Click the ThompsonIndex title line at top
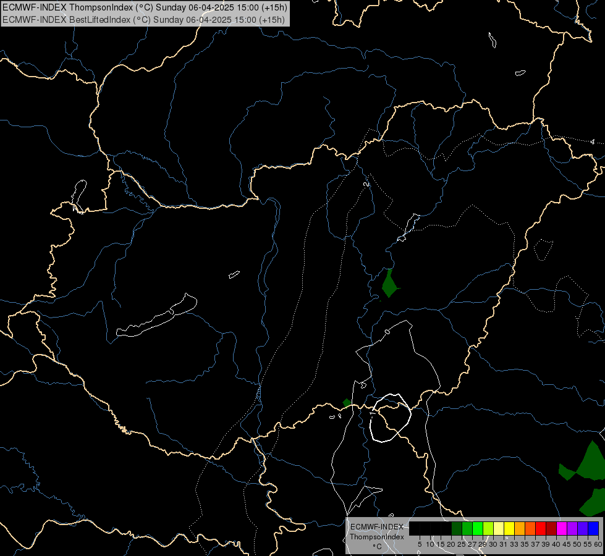Screen dimensions: 605x556 (145, 7)
